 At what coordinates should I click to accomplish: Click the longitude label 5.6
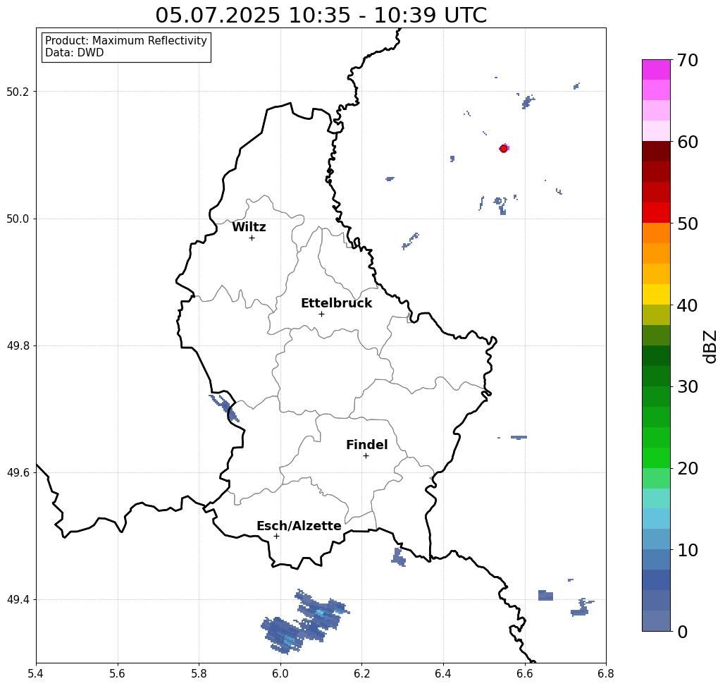pyautogui.click(x=118, y=673)
